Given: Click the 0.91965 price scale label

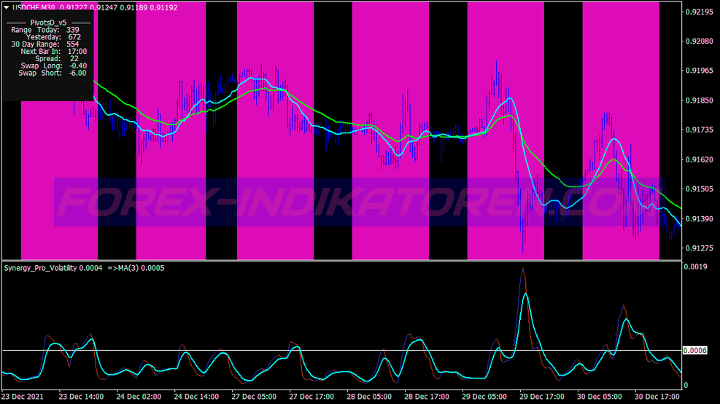Looking at the screenshot, I should (x=699, y=71).
